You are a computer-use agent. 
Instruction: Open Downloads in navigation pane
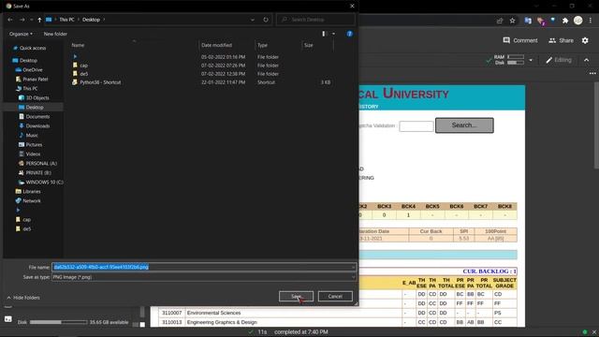click(37, 126)
